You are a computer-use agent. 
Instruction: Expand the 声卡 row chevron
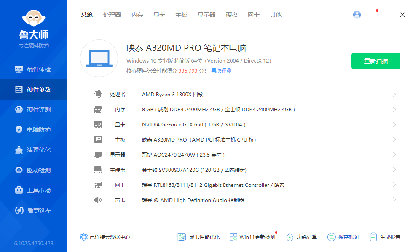pos(394,200)
